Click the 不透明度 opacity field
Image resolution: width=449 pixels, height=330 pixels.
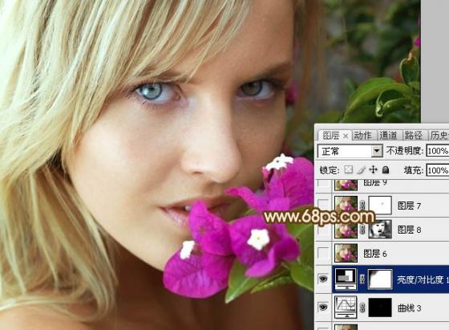coord(438,151)
